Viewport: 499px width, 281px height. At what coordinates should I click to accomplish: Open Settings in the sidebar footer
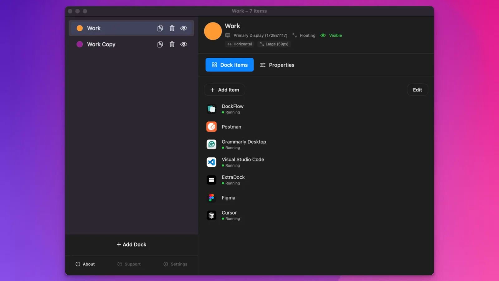pos(175,264)
